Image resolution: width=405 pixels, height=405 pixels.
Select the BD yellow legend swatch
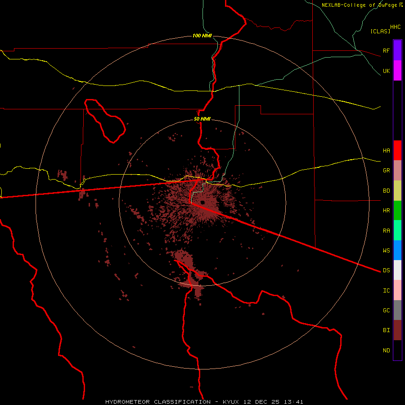pos(397,191)
